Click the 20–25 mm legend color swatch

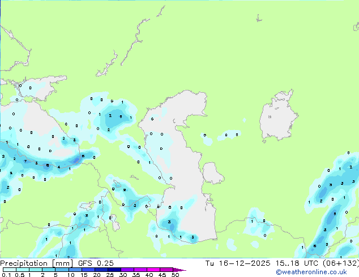click(x=101, y=270)
